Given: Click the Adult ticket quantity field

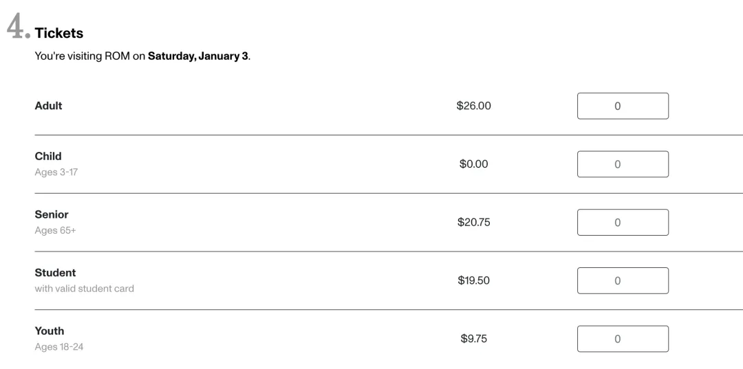Looking at the screenshot, I should click(623, 107).
